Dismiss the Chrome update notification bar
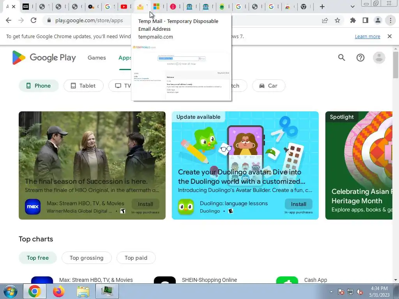The image size is (399, 299). [x=390, y=36]
